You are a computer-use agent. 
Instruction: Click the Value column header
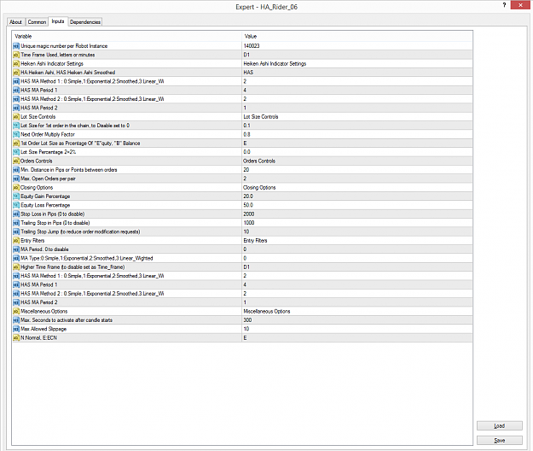click(357, 36)
